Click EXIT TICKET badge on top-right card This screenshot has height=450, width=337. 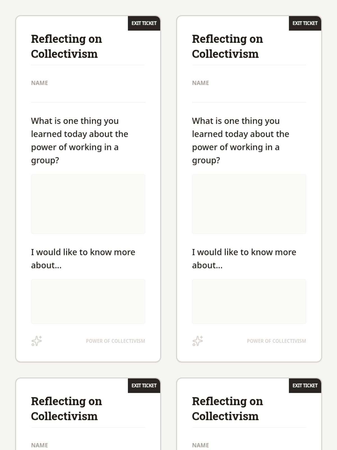click(x=305, y=23)
